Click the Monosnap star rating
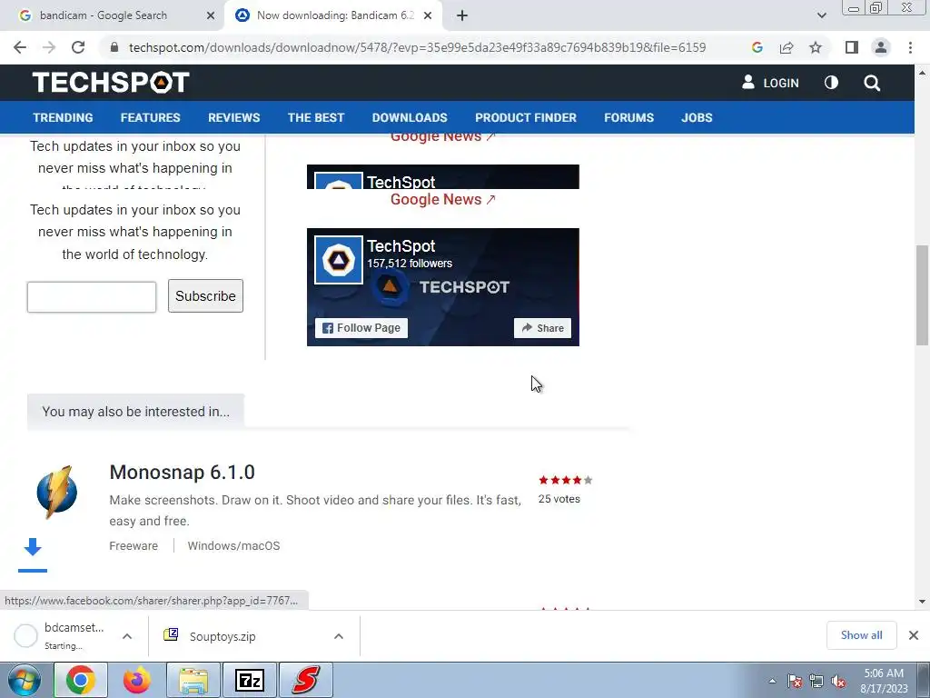Image resolution: width=930 pixels, height=698 pixels. tap(565, 480)
